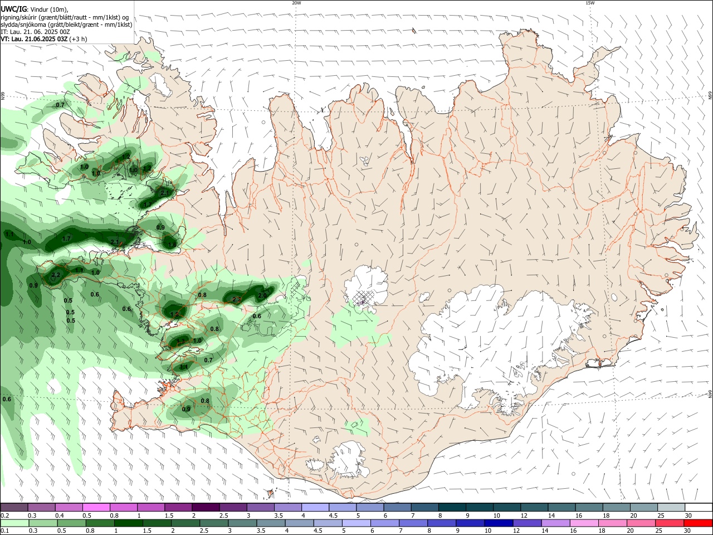Click the legend line starting 'rigning/skúrir'
Screen dimensions: 713x535
pos(65,17)
